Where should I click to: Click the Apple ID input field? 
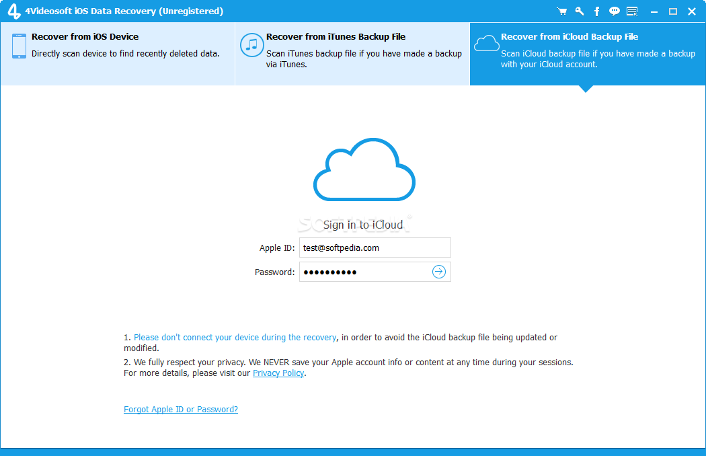pyautogui.click(x=375, y=248)
